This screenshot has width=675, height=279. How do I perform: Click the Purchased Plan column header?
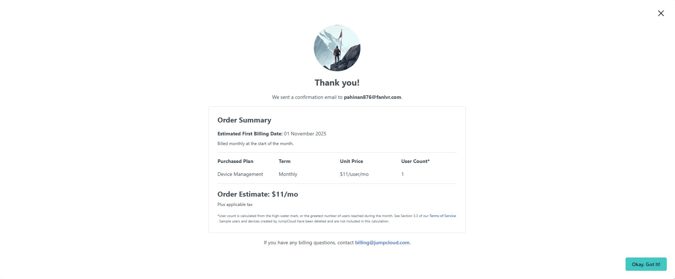coord(235,161)
